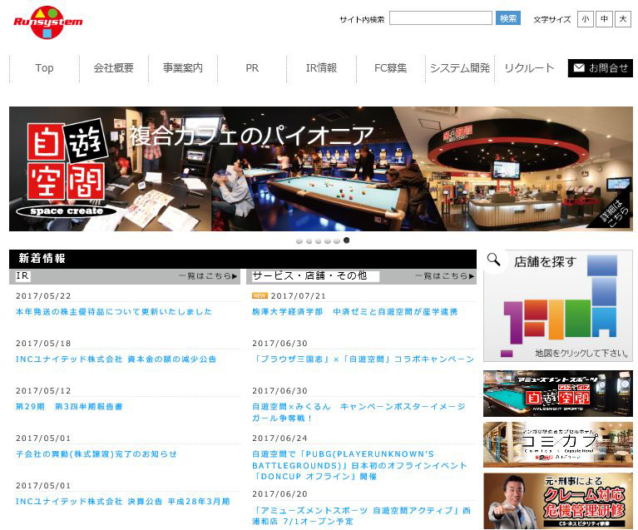Open the アミューズメントスポーツ banner
Screen dimensions: 638x530
[557, 394]
